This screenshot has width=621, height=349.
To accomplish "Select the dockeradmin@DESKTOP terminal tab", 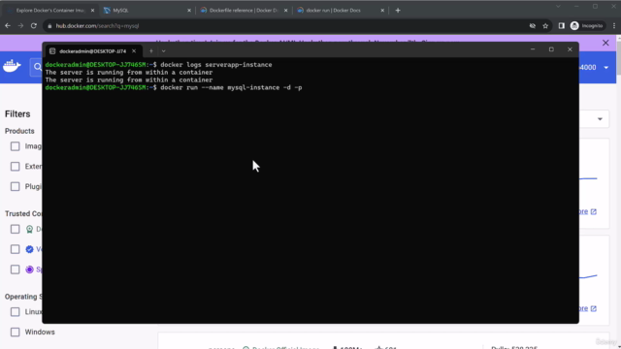I will 93,51.
